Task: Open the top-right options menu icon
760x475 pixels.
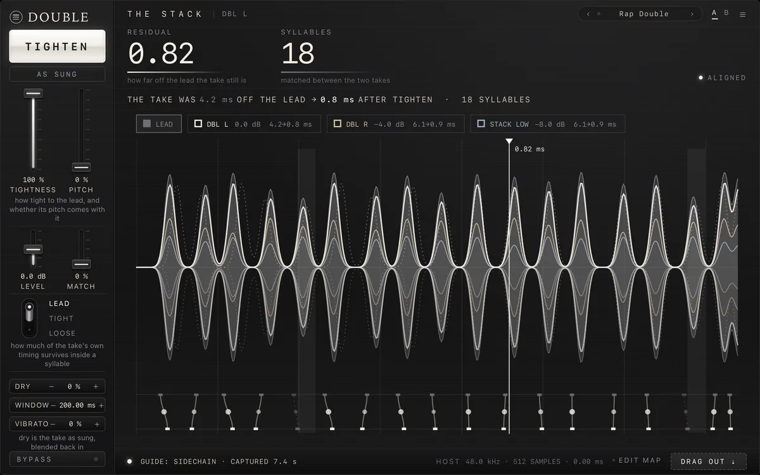Action: (743, 14)
